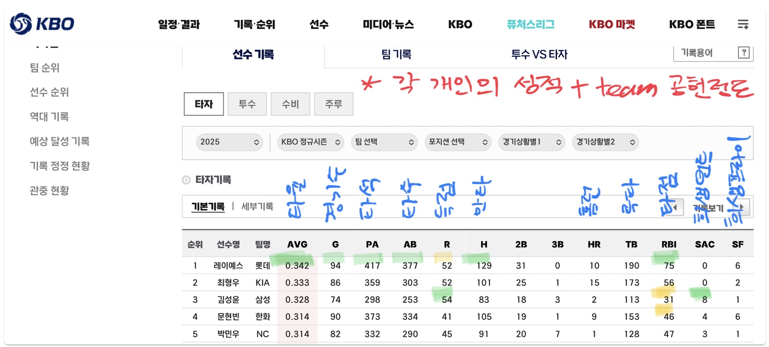Screen dimensions: 769x347
Task: Click the next columns arrow button
Action: (x=742, y=207)
